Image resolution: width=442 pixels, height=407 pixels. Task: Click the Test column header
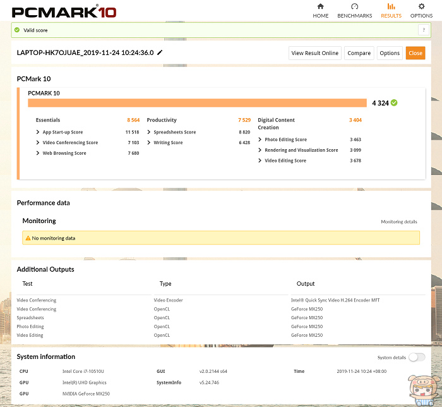coord(27,284)
